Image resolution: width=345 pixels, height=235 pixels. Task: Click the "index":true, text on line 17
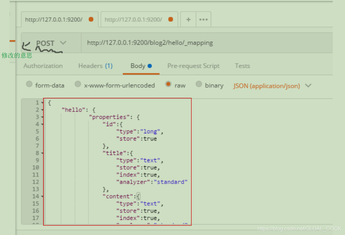(x=138, y=218)
